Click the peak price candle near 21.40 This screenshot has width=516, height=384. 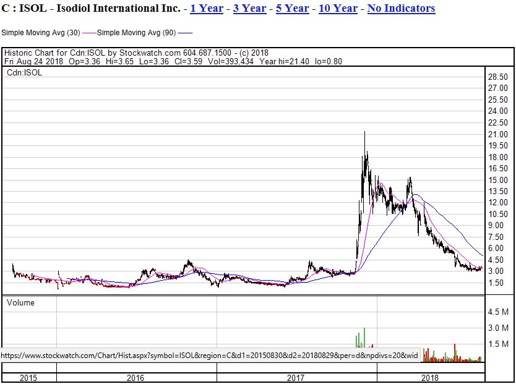(365, 133)
